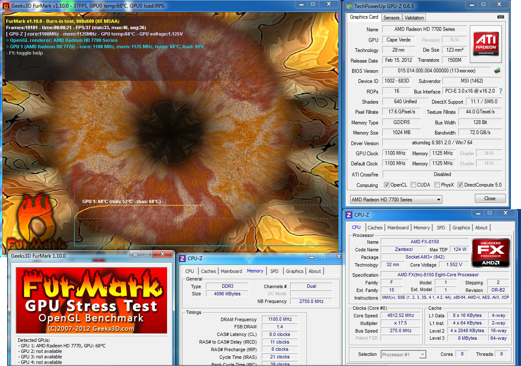521x366 pixels.
Task: Switch to the Sensors tab in GPU-Z
Action: (x=391, y=18)
